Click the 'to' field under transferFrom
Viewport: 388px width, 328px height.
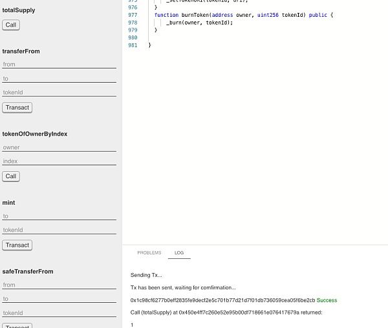click(x=59, y=79)
